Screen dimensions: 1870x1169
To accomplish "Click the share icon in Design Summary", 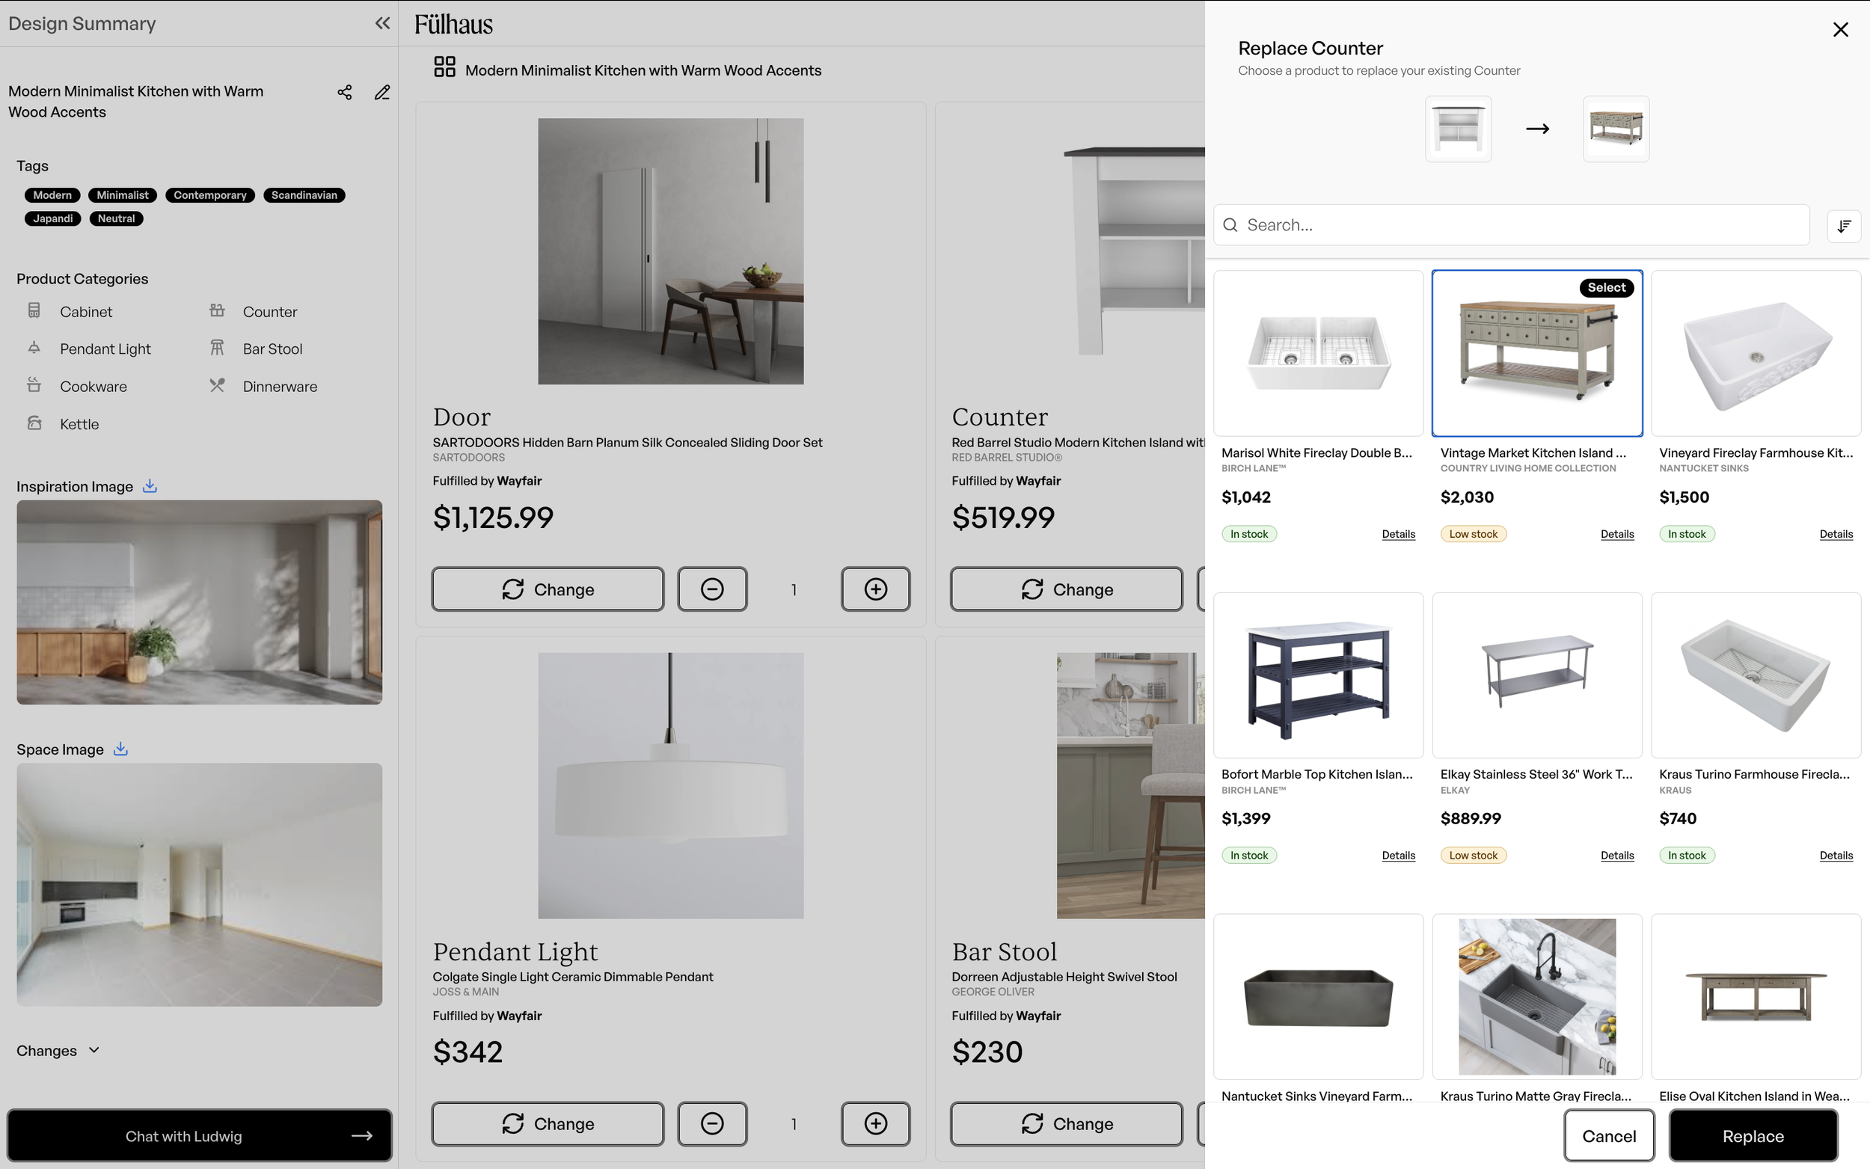I will (344, 92).
